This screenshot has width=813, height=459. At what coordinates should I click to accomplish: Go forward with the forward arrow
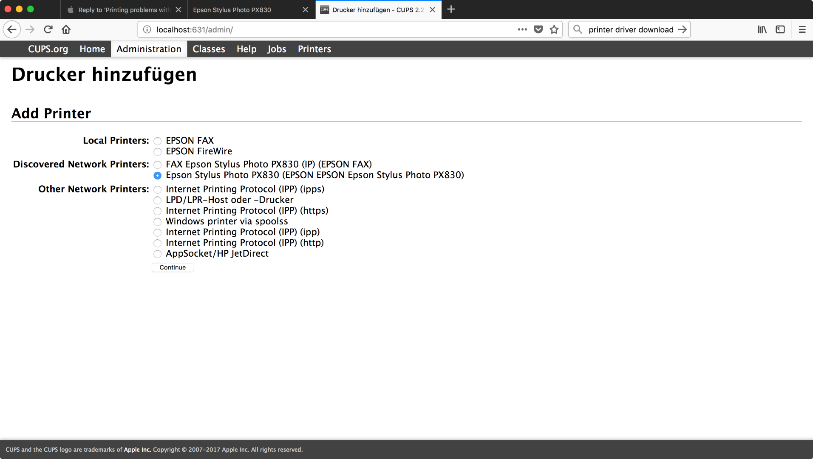(x=30, y=29)
